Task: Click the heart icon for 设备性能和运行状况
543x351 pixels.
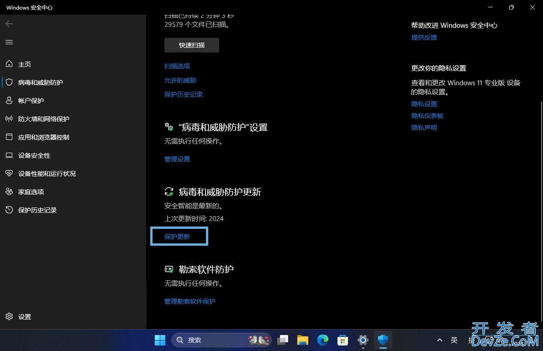Action: point(9,173)
